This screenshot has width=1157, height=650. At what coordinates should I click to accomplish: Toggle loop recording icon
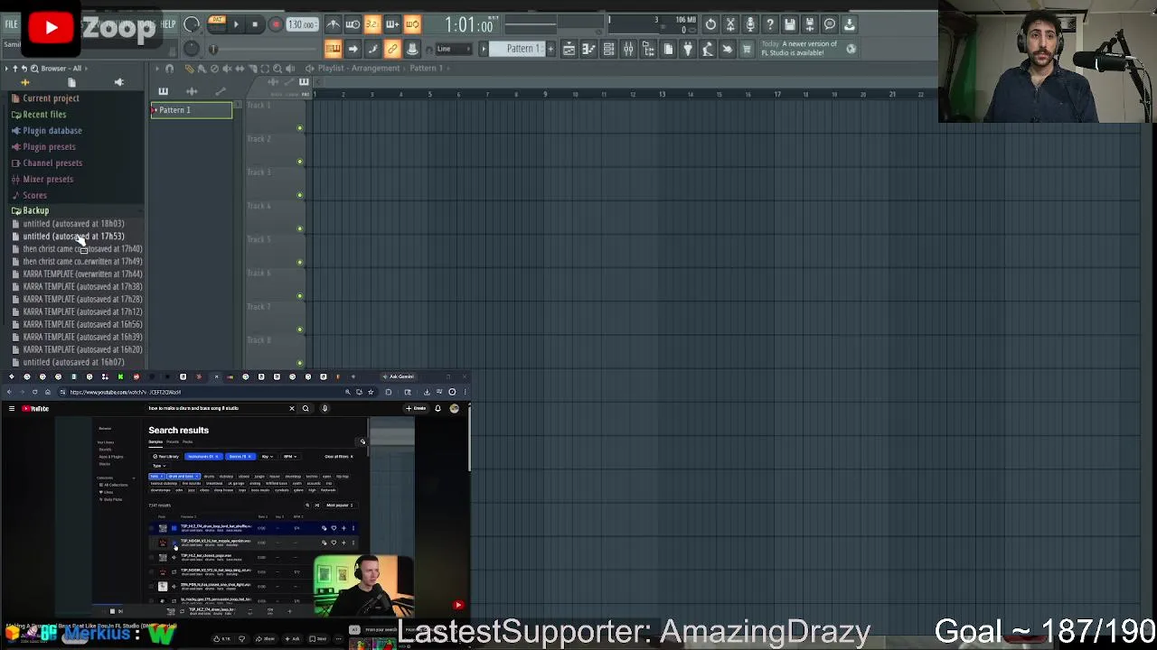point(412,24)
